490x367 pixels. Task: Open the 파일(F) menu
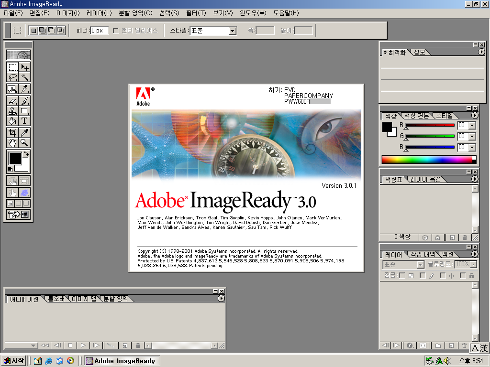coord(13,13)
